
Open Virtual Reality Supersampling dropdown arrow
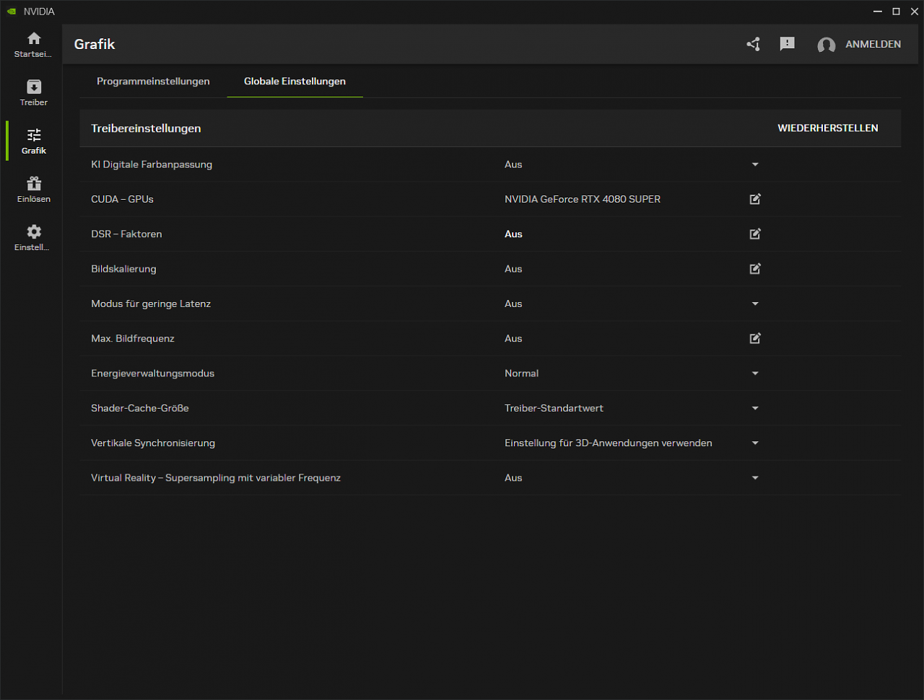click(755, 478)
